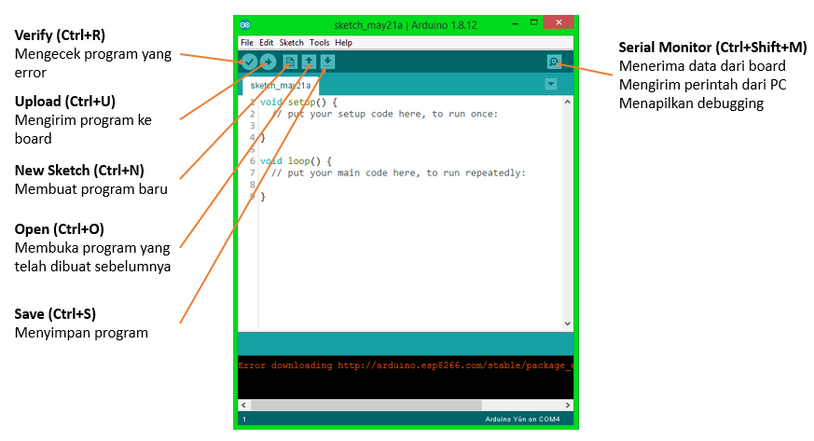Screen dimensions: 814x441
Task: Click the void setup() line in editor
Action: 298,103
